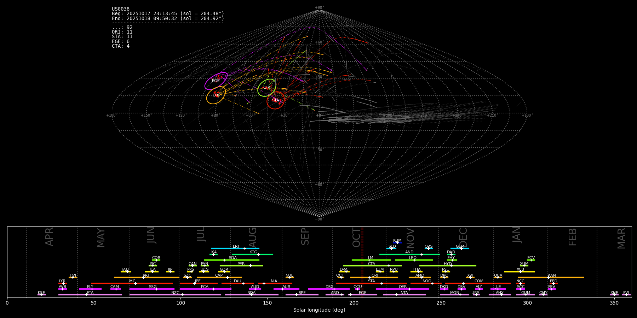
Task: Click the EGE shower bar in the timeline
Action: pyautogui.click(x=363, y=295)
